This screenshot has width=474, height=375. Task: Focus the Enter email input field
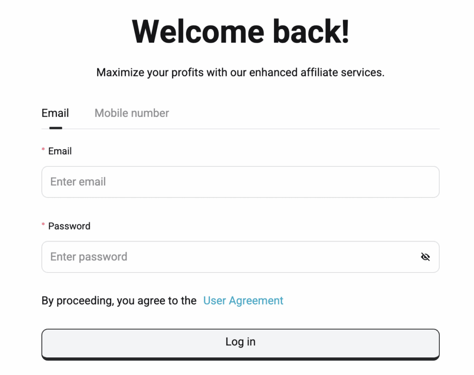pos(240,182)
